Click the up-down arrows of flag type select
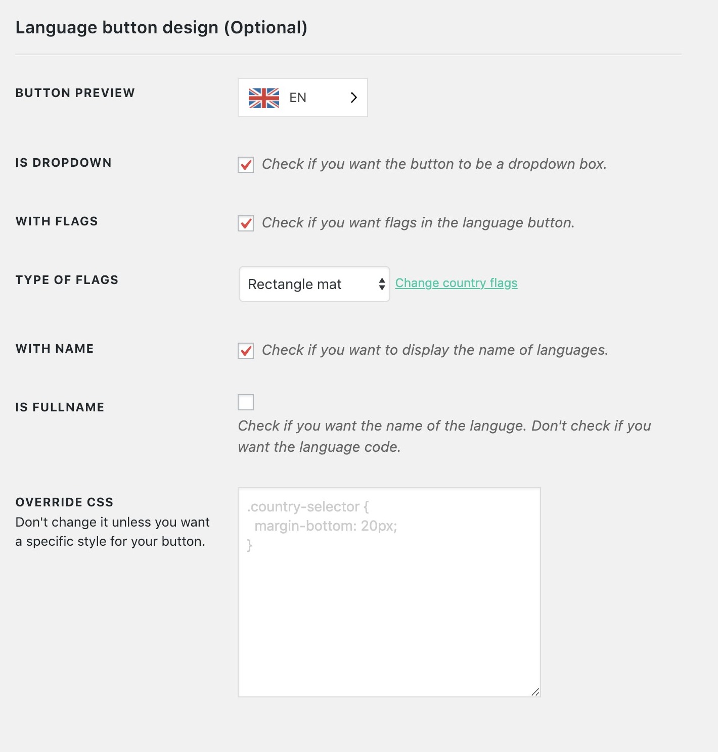 pyautogui.click(x=382, y=284)
